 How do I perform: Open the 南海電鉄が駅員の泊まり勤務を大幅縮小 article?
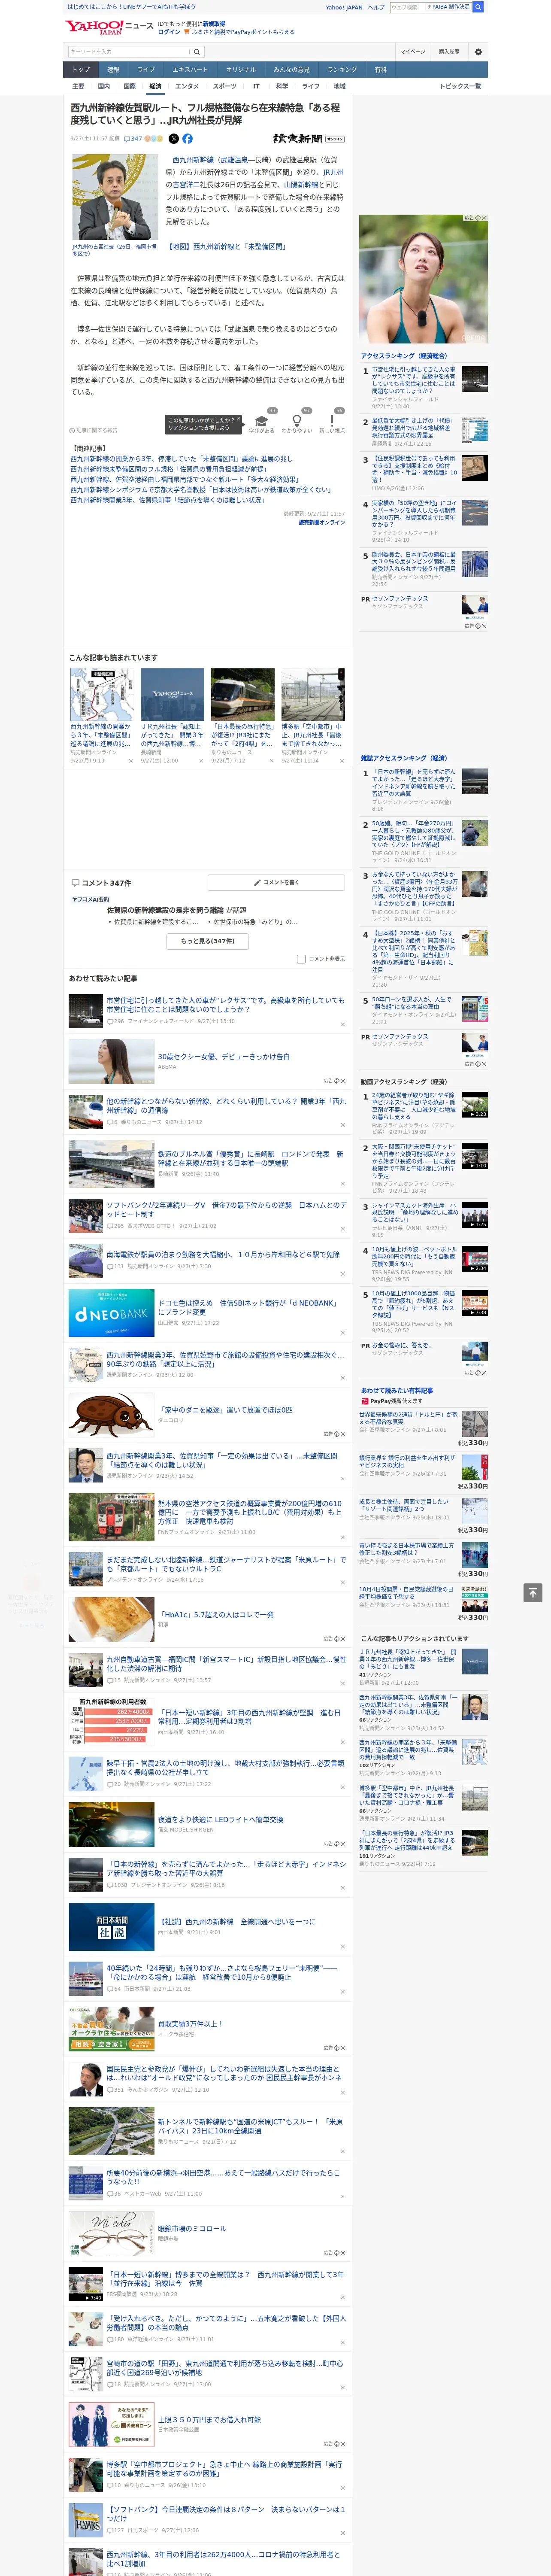click(223, 1254)
